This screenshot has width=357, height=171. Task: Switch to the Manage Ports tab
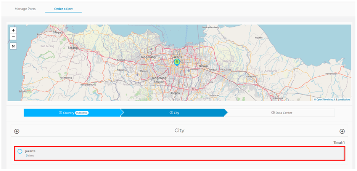click(x=25, y=9)
